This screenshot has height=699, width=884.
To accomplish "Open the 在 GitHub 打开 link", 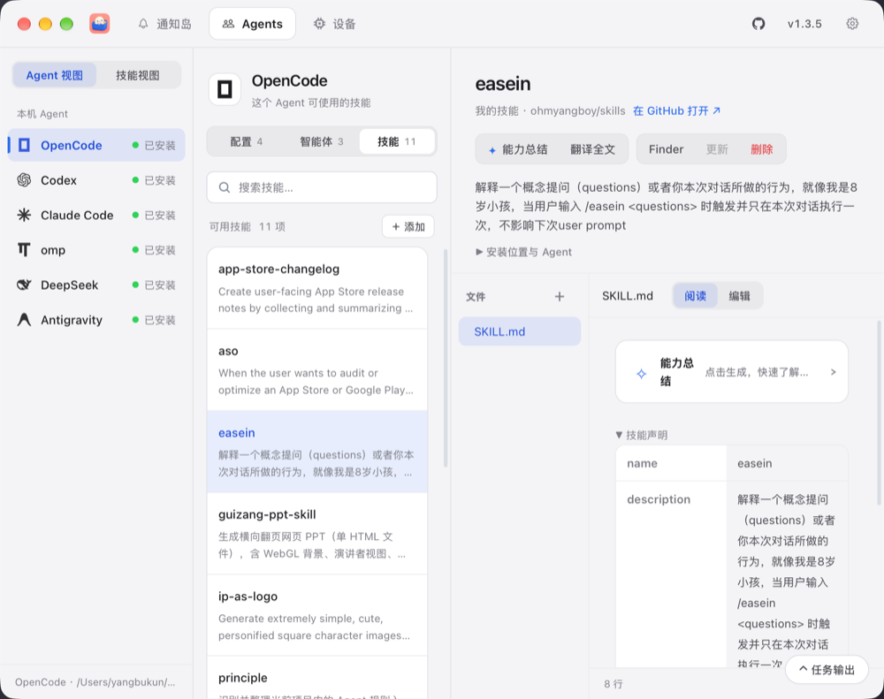I will (676, 111).
